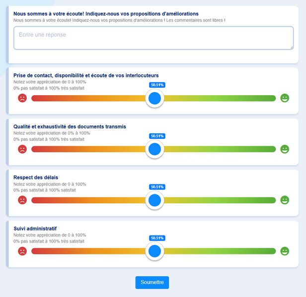Viewport: 306px width, 297px height.
Task: Click the 50.51% value label above Suivi administratif
Action: pos(157,238)
